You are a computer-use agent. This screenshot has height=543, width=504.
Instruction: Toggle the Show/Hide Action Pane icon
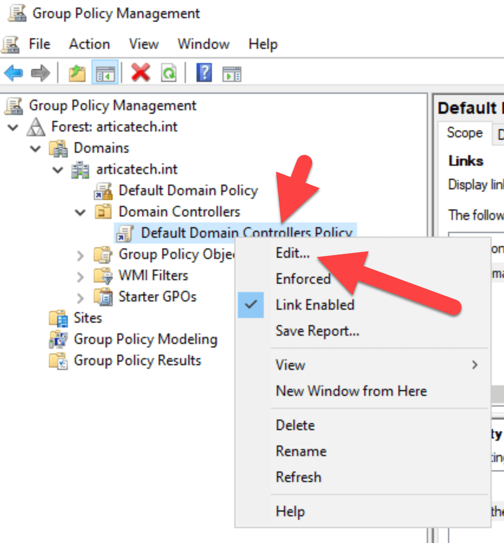[231, 73]
